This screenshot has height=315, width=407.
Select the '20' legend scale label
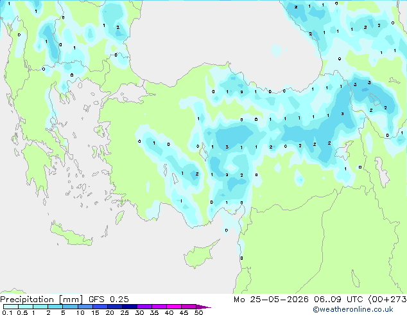110,312
